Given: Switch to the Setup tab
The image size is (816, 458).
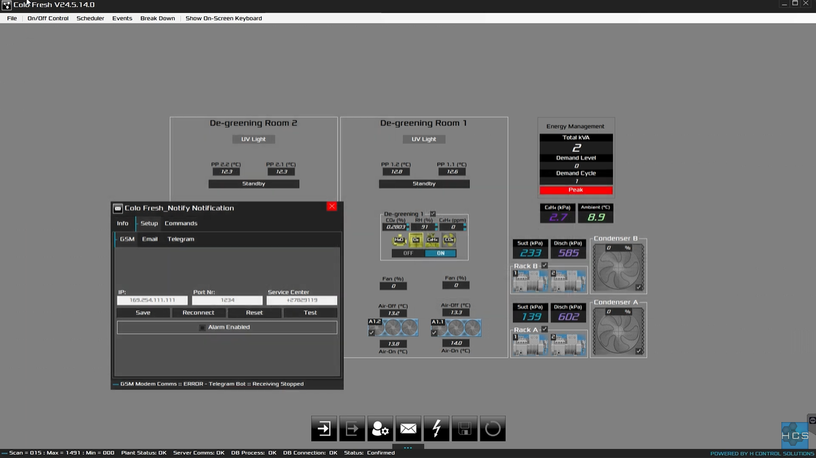Looking at the screenshot, I should click(x=149, y=223).
